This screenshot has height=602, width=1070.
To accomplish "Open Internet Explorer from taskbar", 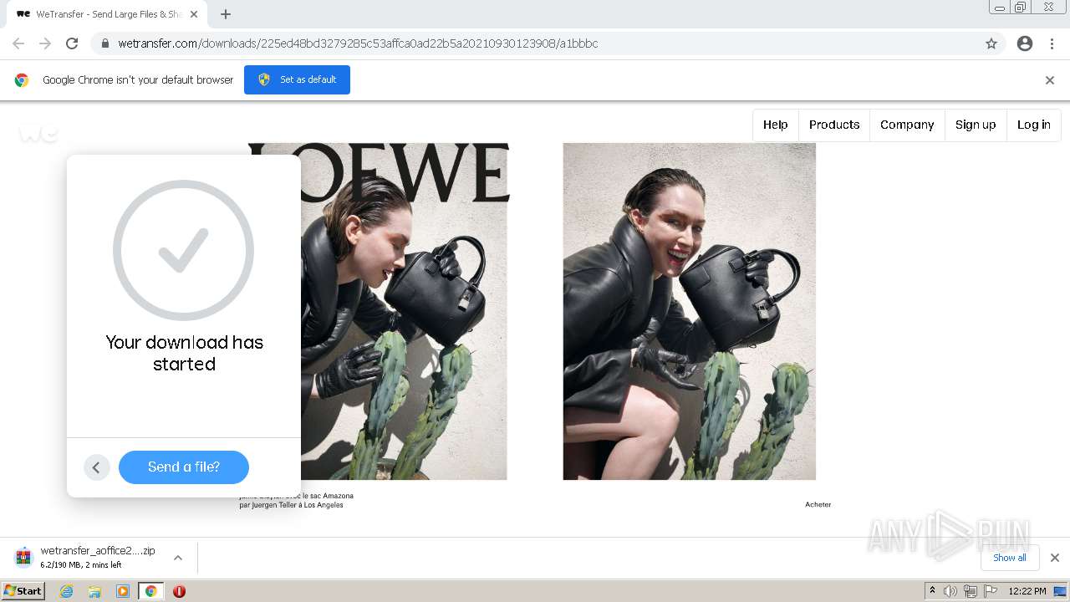I will coord(66,591).
